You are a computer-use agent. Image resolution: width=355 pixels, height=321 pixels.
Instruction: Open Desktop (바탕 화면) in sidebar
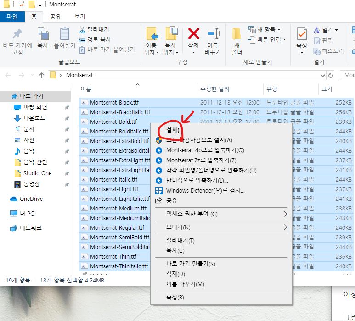tap(35, 107)
